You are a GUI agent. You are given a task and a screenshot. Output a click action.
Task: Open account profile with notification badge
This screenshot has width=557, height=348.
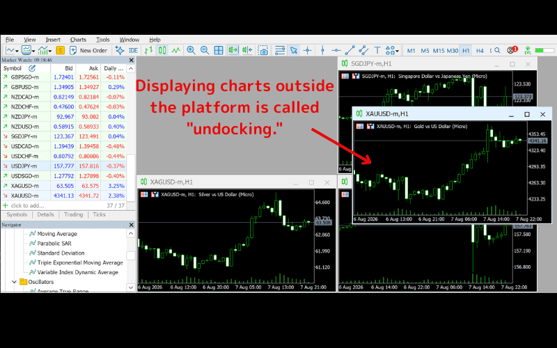pyautogui.click(x=512, y=50)
